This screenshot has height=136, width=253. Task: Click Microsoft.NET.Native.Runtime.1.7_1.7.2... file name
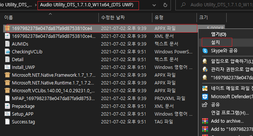[53, 83]
